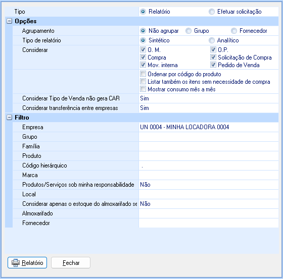This screenshot has width=283, height=279.
Task: Enable Mostrar consumo mês a mês
Action: [x=143, y=89]
